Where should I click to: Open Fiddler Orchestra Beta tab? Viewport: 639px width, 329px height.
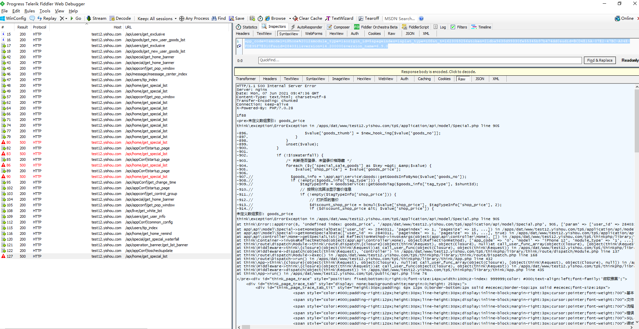click(x=376, y=27)
